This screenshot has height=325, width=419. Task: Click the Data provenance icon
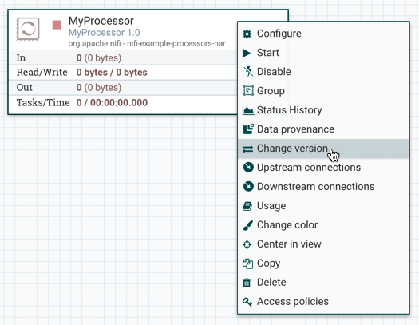248,129
